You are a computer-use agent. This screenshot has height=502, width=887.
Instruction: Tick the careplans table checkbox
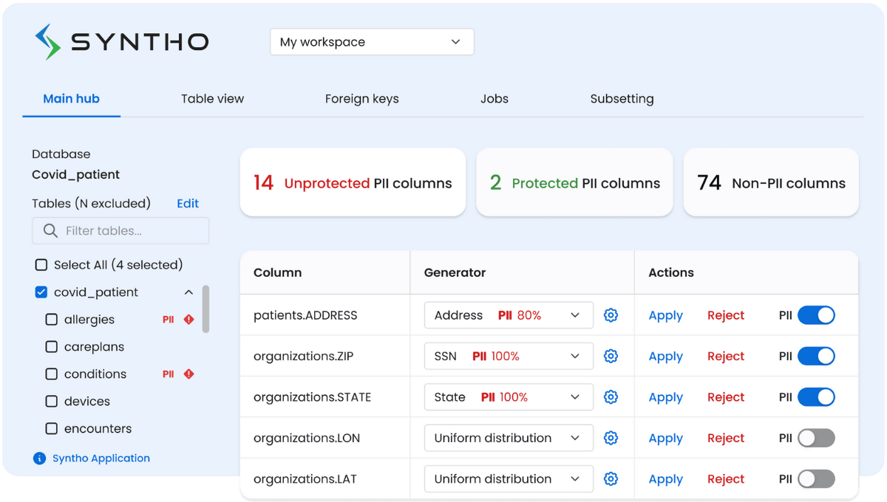pyautogui.click(x=52, y=347)
